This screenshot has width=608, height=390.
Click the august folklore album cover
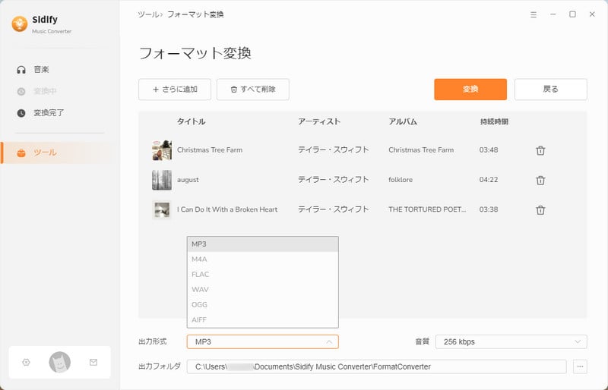[x=162, y=180]
